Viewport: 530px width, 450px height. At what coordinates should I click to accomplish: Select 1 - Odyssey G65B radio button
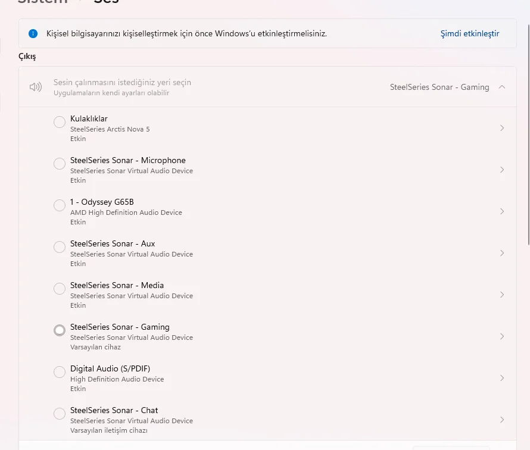[x=60, y=205]
